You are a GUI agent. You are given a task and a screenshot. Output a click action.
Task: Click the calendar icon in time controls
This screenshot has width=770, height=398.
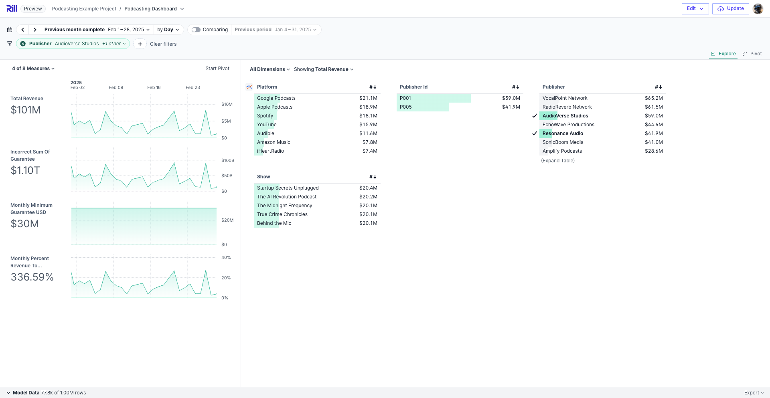pos(10,30)
